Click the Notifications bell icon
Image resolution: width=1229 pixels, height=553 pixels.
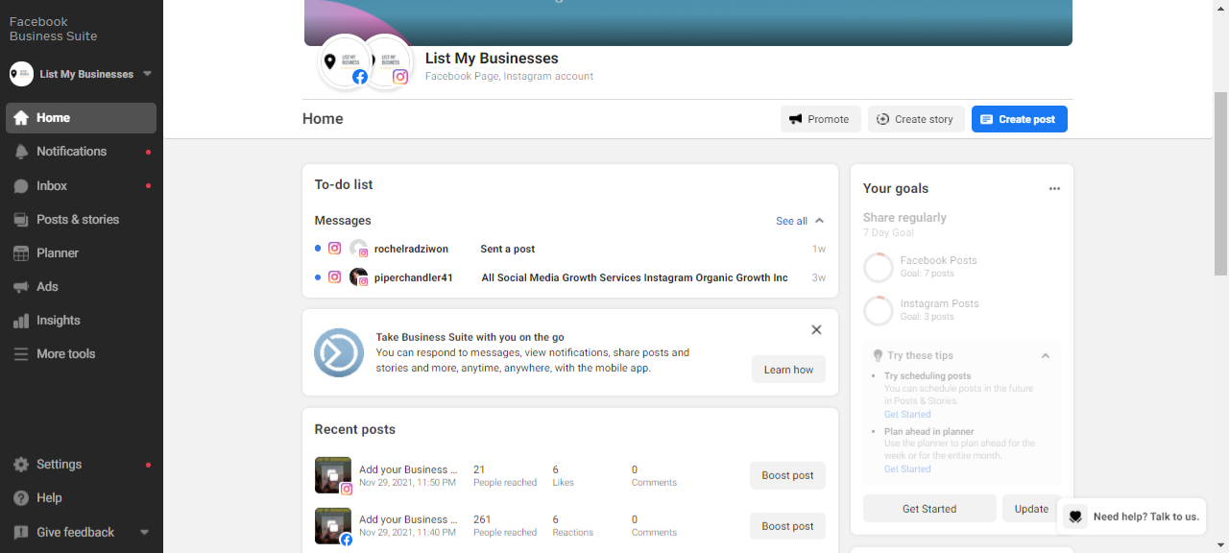pos(20,152)
